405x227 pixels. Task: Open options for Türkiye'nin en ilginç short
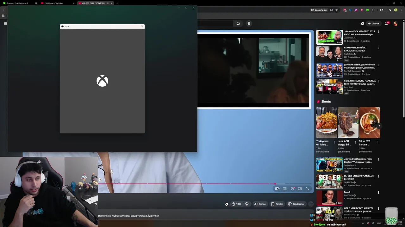[334, 142]
